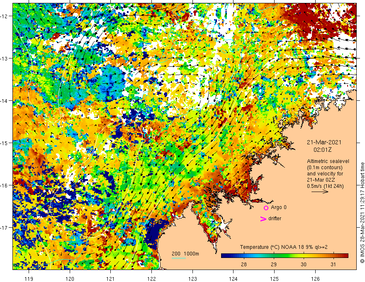
Task: Click the '200 1000m' depth contour label
Action: pos(185,254)
